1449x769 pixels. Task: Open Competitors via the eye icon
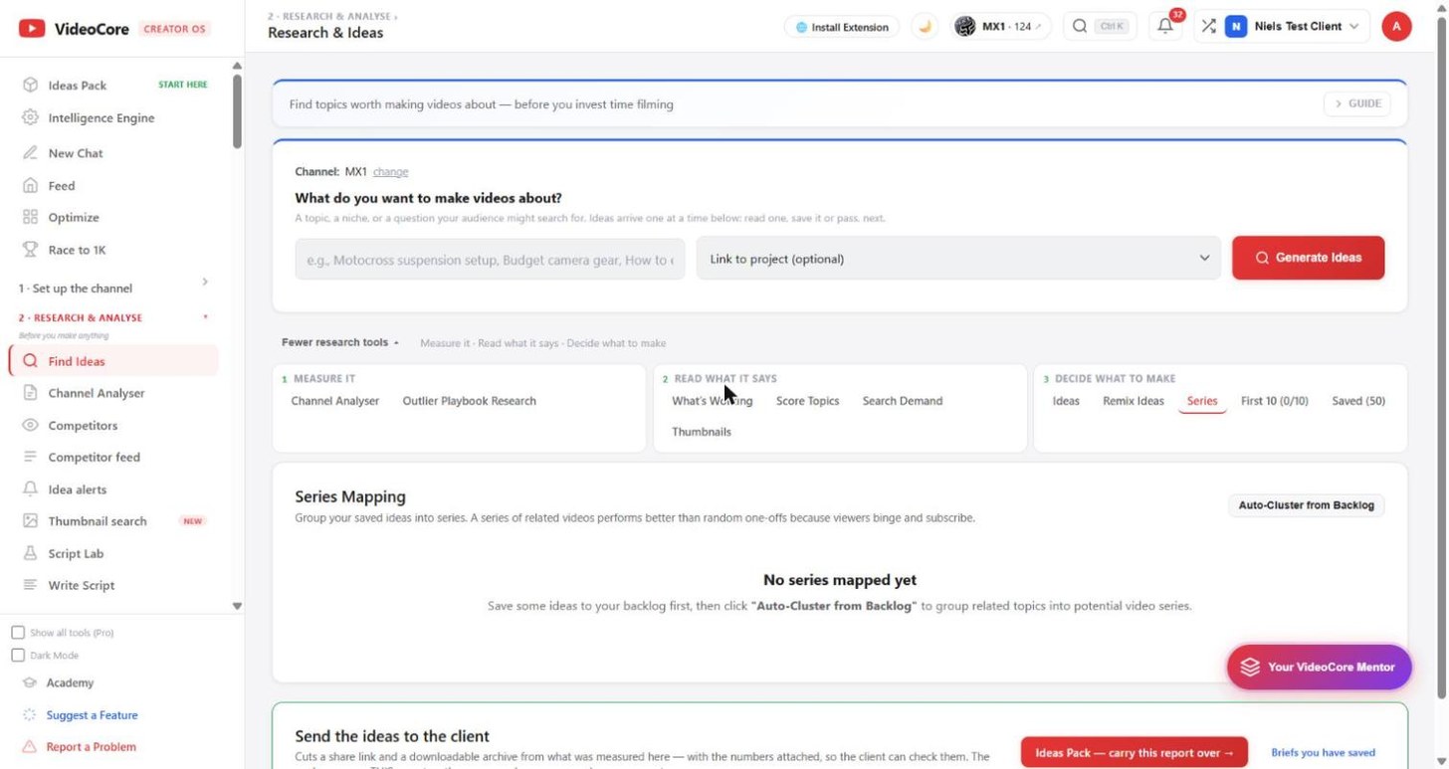coord(30,426)
